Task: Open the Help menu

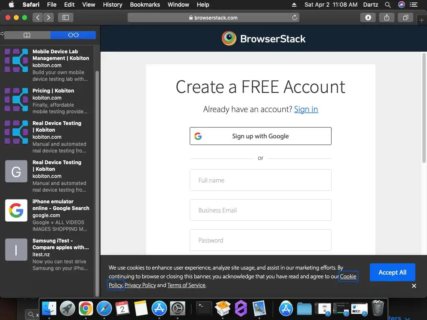Action: (x=203, y=5)
